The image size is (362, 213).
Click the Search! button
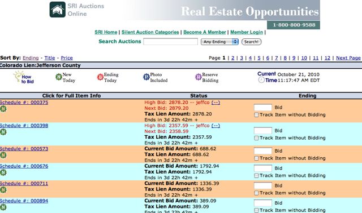251,42
